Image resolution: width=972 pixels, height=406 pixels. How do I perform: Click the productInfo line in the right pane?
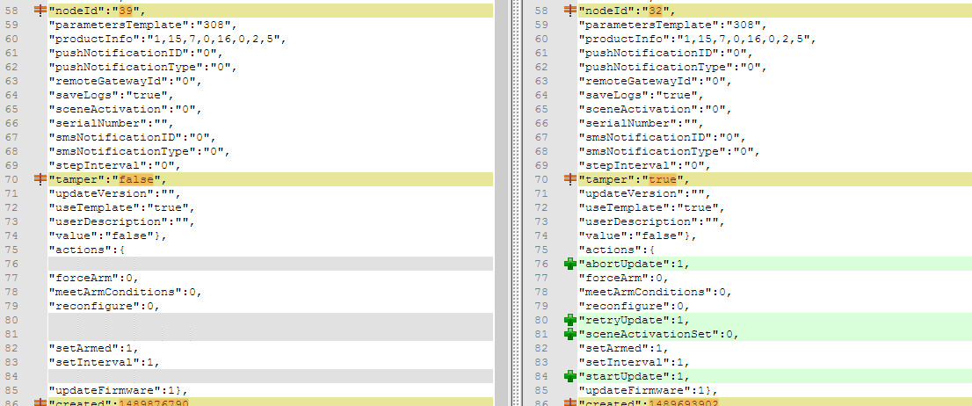pos(694,39)
